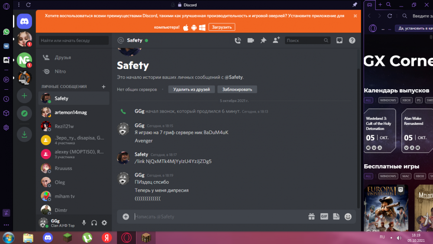Open DM with miham tv

click(74, 196)
